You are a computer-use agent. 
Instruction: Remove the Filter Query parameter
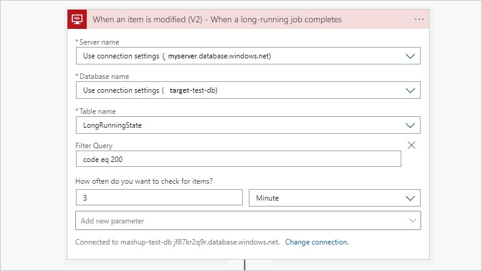point(412,145)
